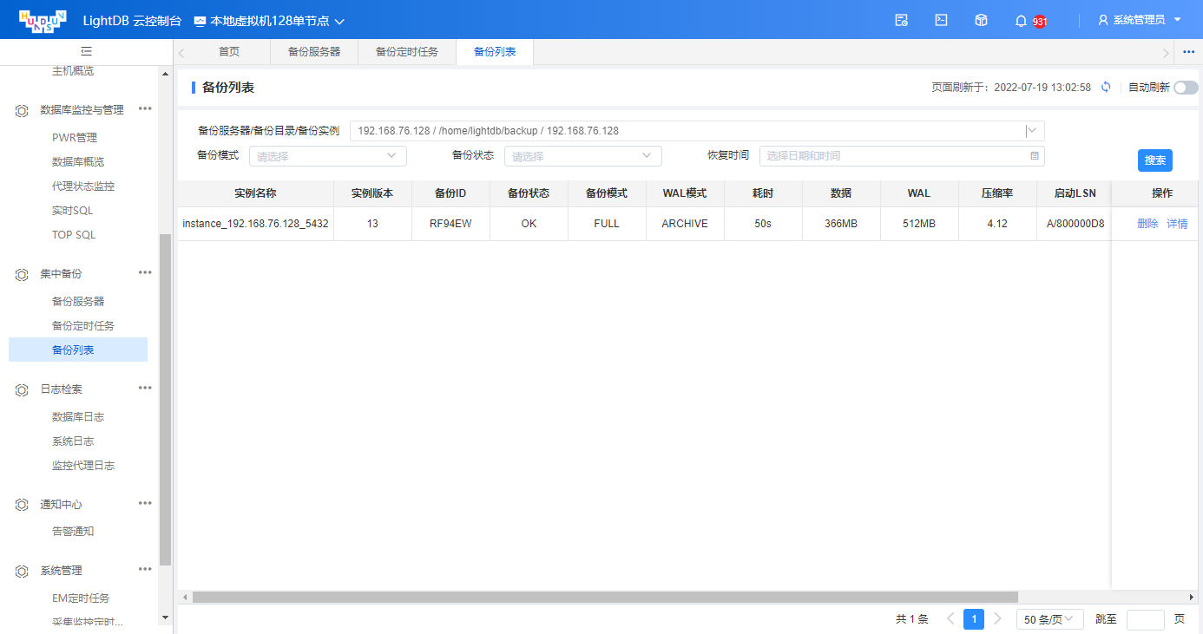Open more options for 集中备份
Viewport: 1203px width, 634px height.
coord(145,272)
